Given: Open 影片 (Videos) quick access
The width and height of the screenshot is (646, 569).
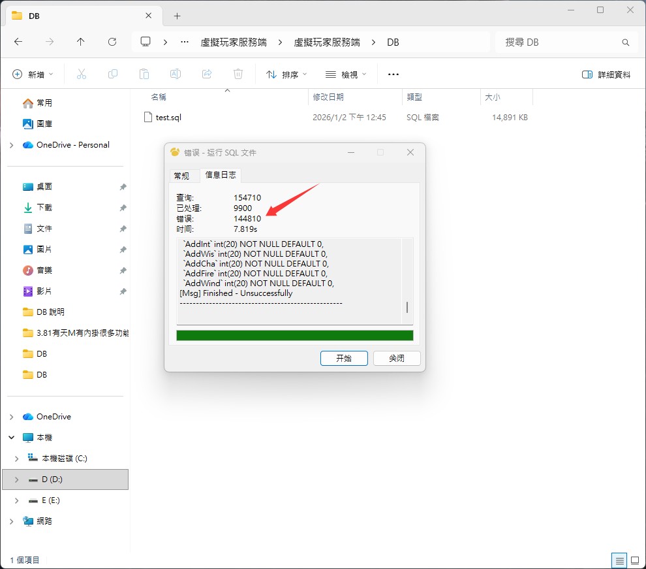Looking at the screenshot, I should coord(44,291).
